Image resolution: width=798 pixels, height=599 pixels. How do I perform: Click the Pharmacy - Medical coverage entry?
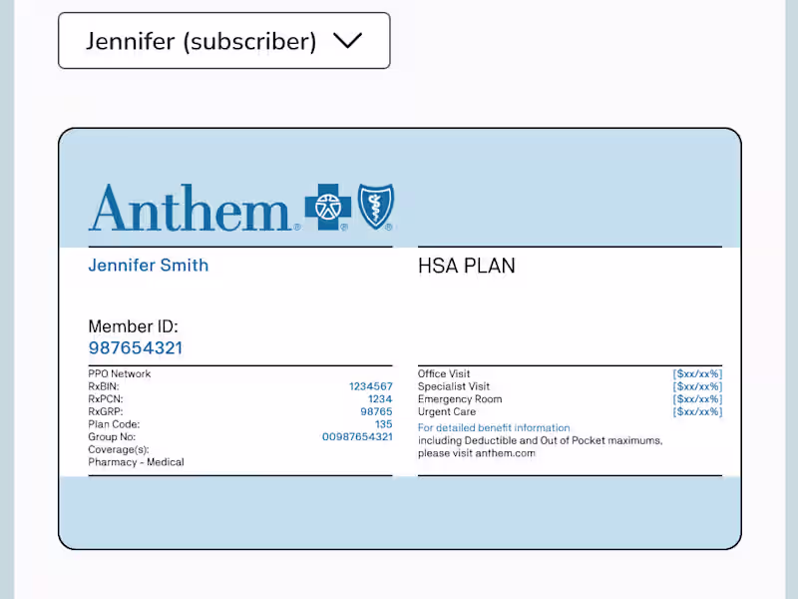tap(136, 461)
